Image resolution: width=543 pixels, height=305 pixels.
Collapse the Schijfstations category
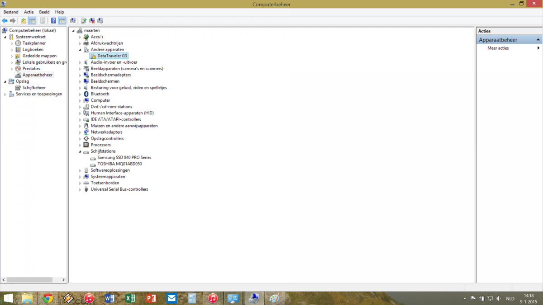pyautogui.click(x=80, y=151)
